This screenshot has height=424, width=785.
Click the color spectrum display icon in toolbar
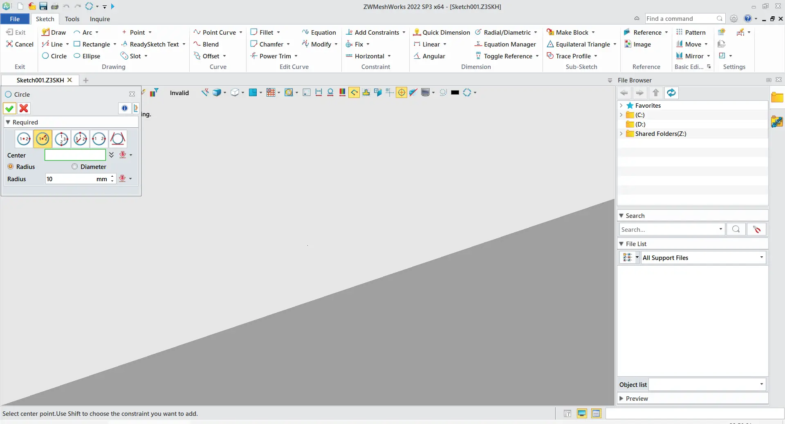click(342, 93)
